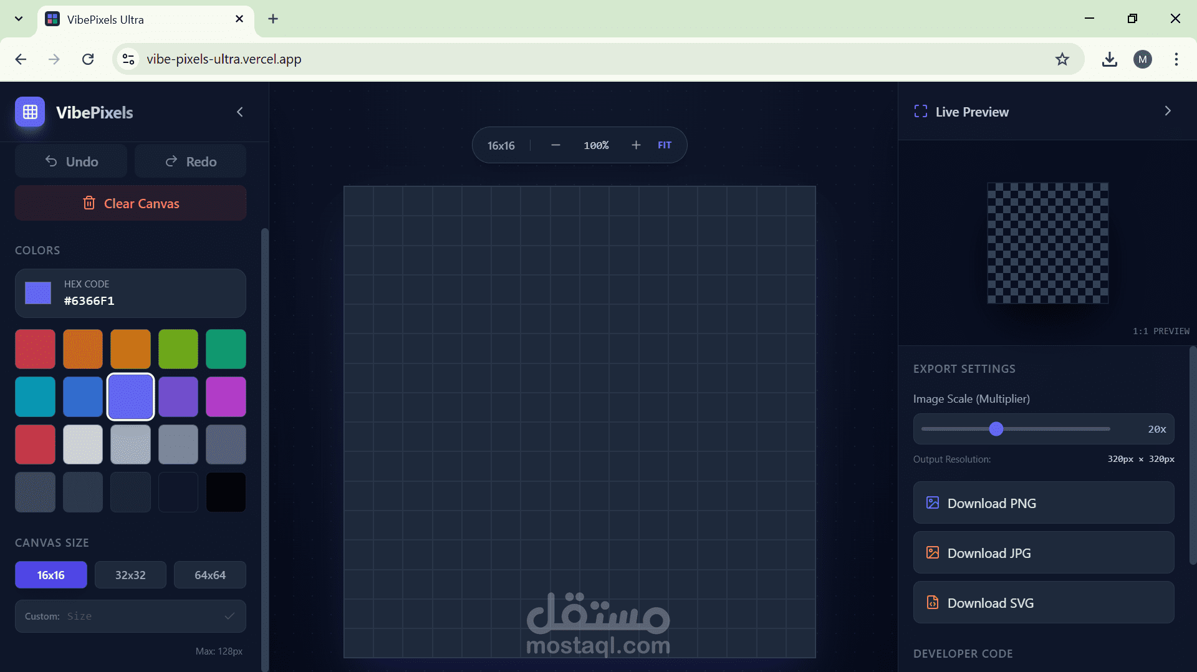This screenshot has width=1197, height=672.
Task: Collapse the VibePixels sidebar with the chevron
Action: click(240, 112)
